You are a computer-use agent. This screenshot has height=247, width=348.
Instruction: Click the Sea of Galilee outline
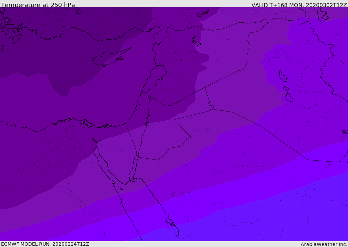(x=150, y=97)
